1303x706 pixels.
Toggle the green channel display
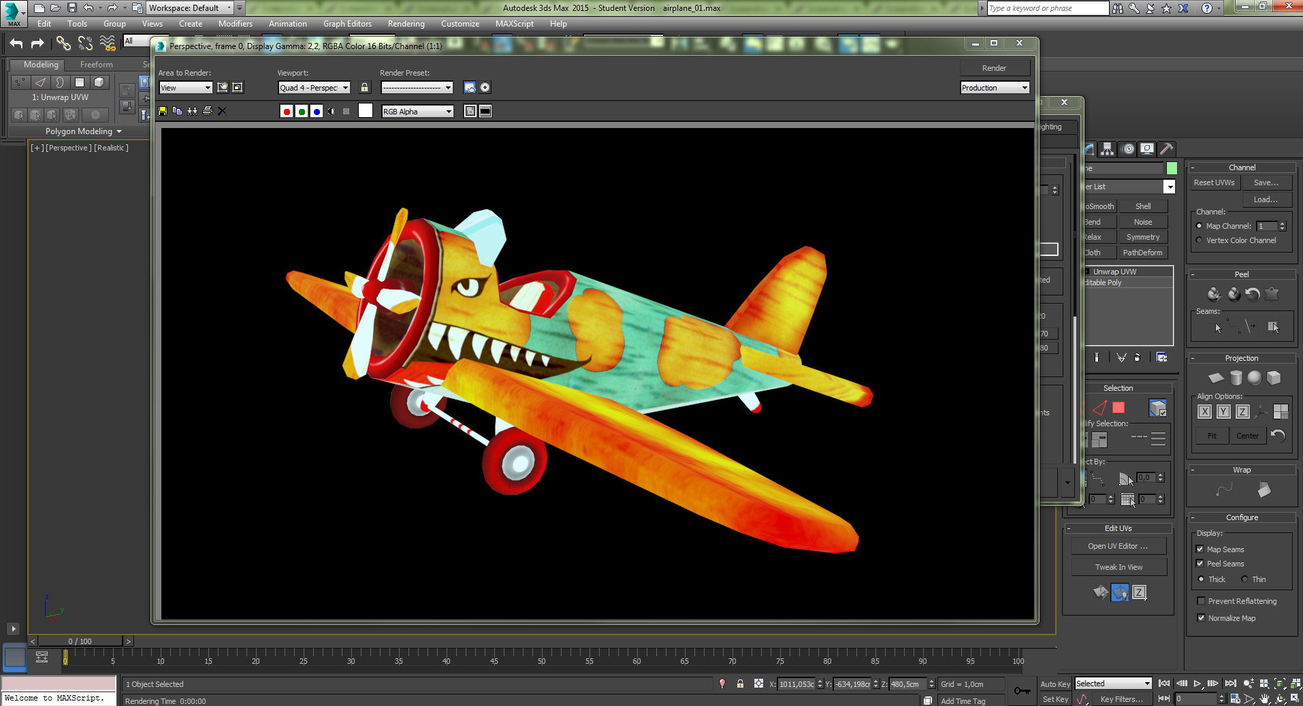(302, 111)
